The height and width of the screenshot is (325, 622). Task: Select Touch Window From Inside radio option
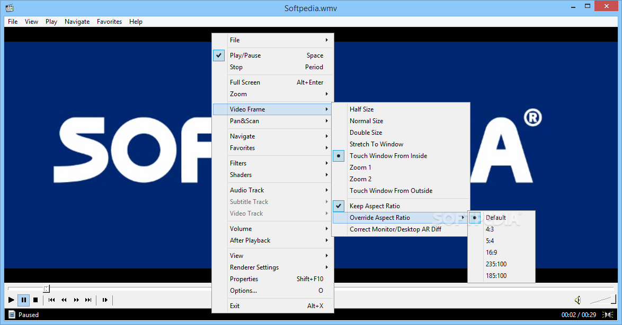coord(401,155)
